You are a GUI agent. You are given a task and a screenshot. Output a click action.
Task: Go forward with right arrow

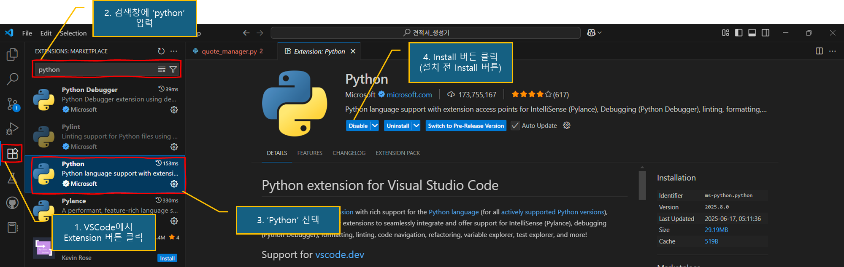(260, 33)
